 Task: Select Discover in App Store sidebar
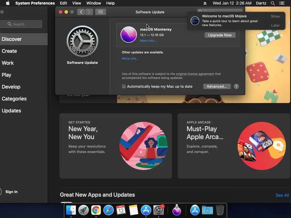(x=24, y=39)
